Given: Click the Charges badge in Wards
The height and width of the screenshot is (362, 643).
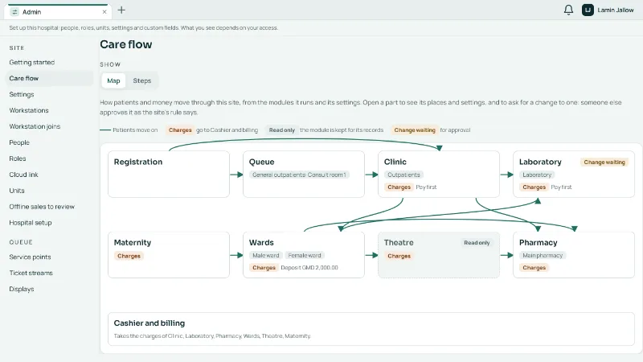Looking at the screenshot, I should 264,268.
